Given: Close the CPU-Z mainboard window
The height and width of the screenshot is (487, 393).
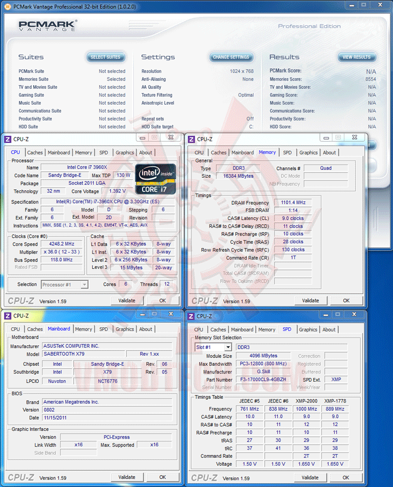Looking at the screenshot, I should pyautogui.click(x=171, y=314).
